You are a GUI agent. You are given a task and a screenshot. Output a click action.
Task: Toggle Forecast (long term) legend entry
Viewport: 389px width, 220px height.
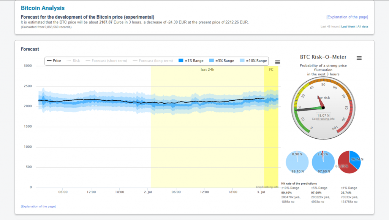point(153,61)
